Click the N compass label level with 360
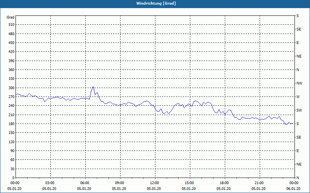 pos(298,70)
